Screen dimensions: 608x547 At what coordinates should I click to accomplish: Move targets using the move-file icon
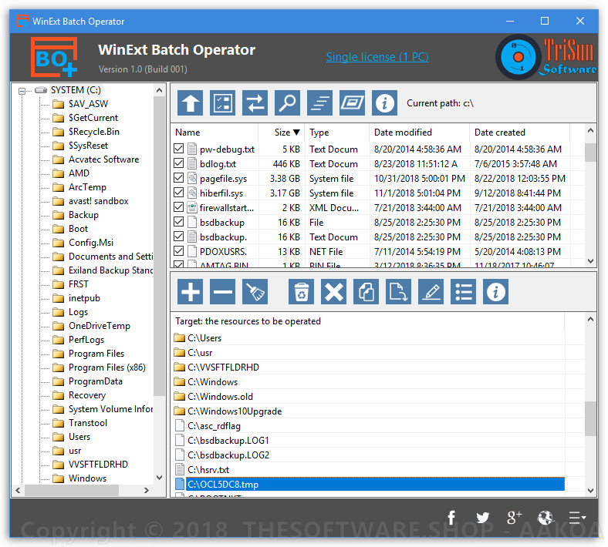[399, 291]
